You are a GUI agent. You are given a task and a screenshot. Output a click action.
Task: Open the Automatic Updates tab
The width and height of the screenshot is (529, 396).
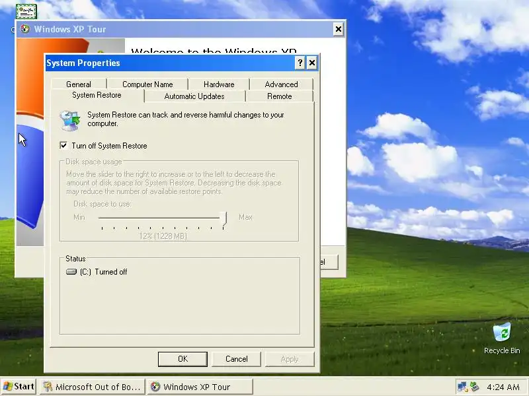pos(194,96)
